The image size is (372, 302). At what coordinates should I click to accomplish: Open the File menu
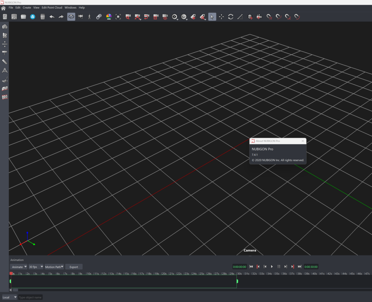pyautogui.click(x=11, y=8)
